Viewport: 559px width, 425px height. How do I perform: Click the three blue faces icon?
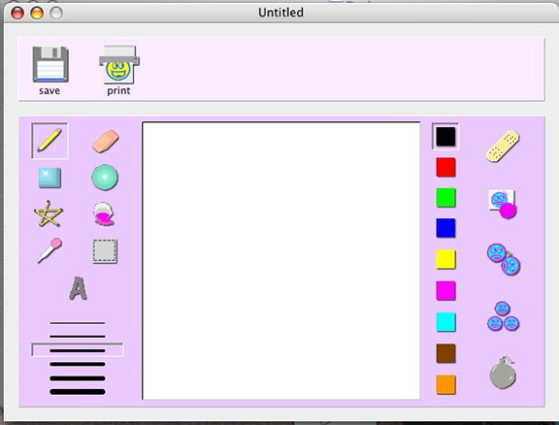503,316
